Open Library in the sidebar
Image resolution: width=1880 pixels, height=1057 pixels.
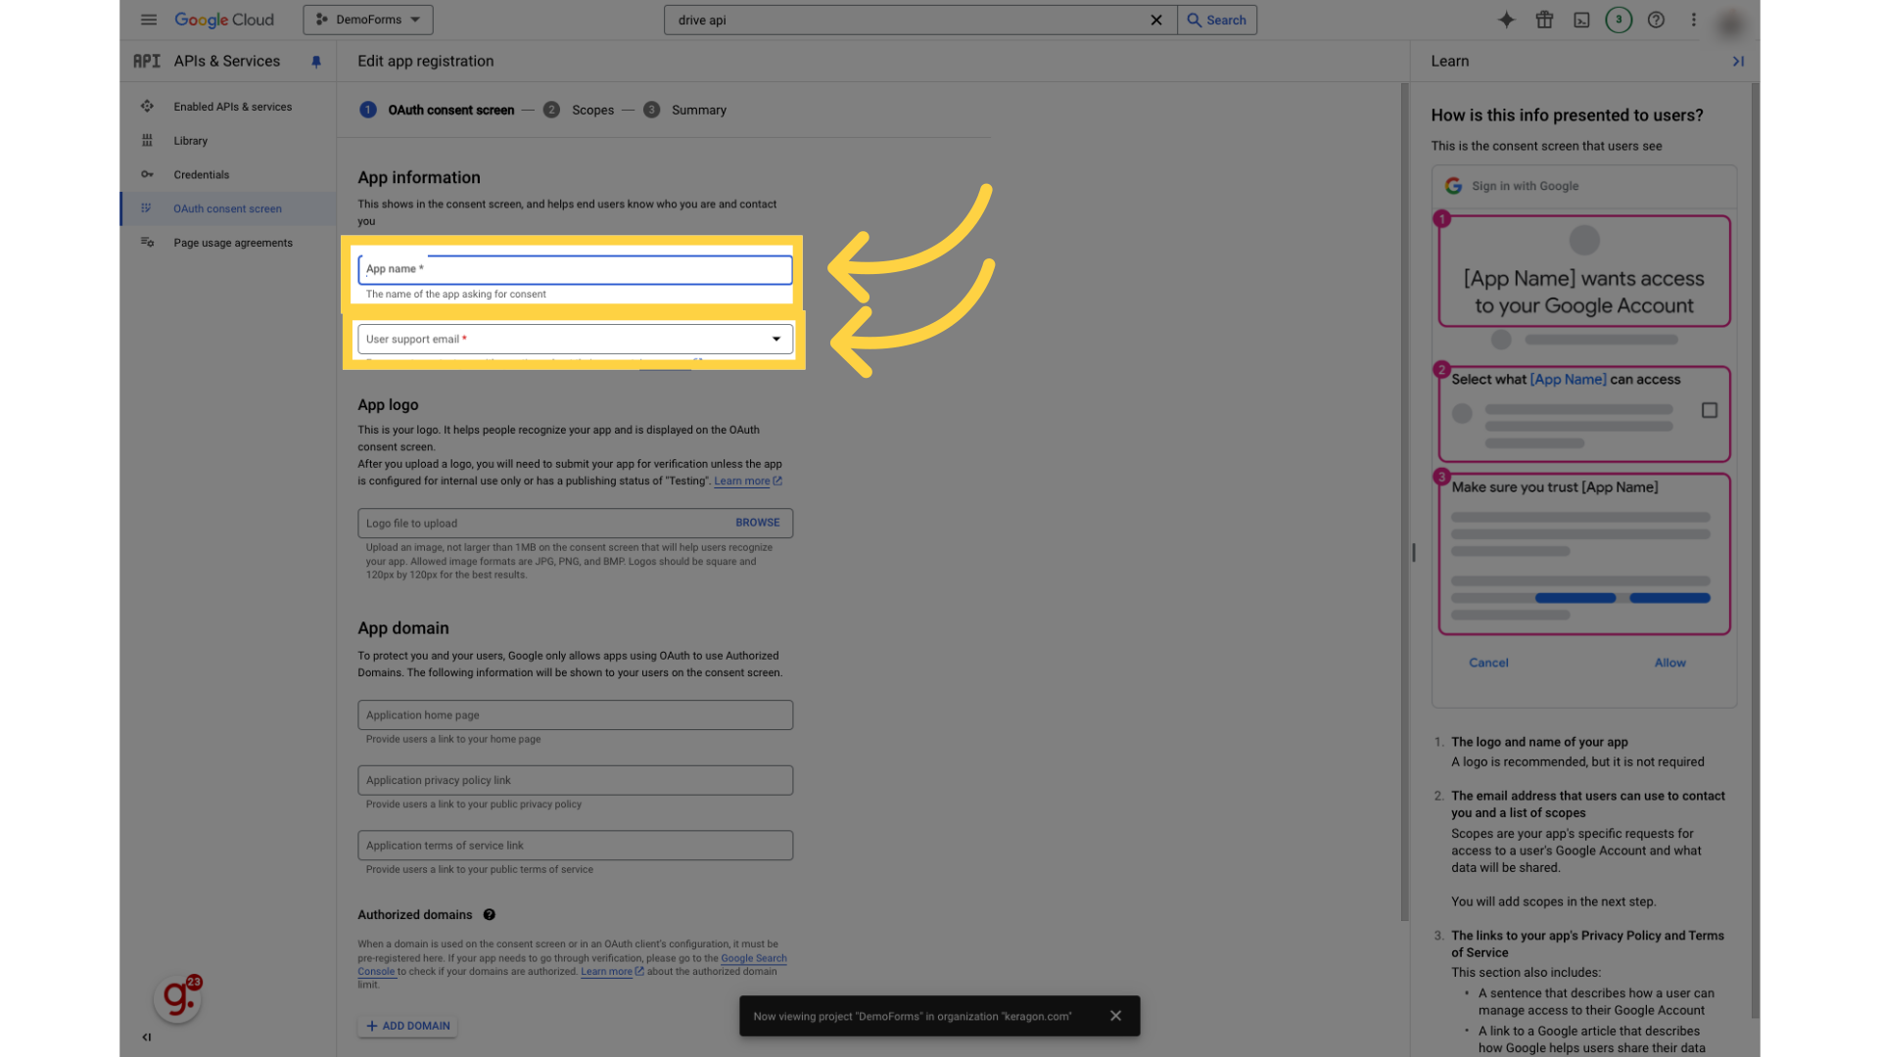coord(191,141)
